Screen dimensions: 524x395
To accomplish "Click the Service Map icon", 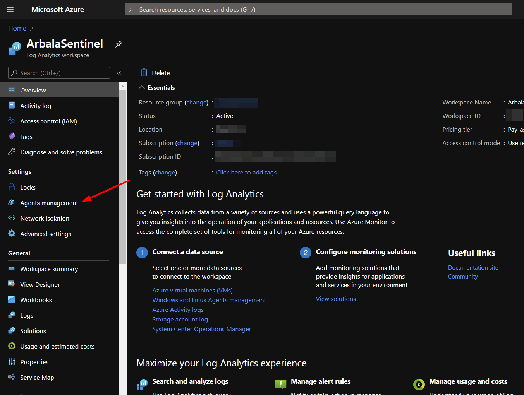I will click(x=12, y=377).
